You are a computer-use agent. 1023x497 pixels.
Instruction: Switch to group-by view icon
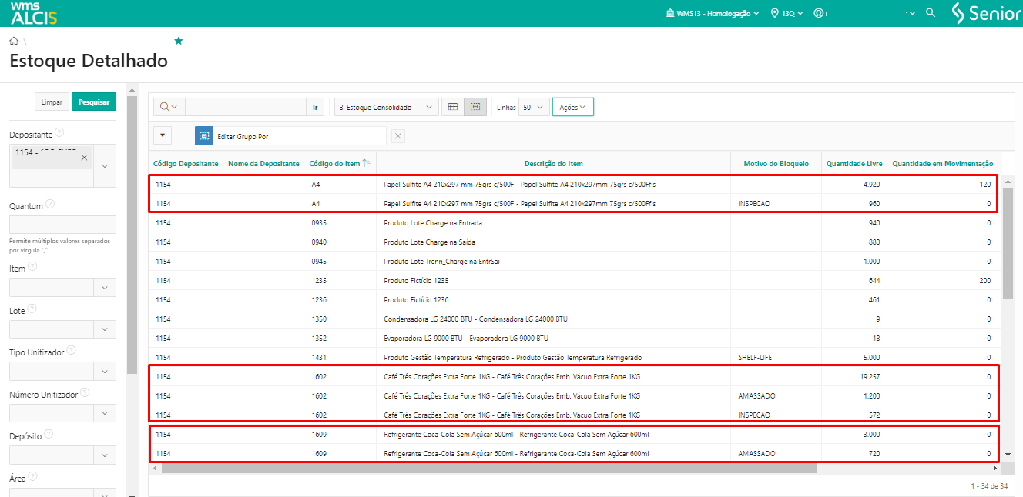(x=475, y=108)
